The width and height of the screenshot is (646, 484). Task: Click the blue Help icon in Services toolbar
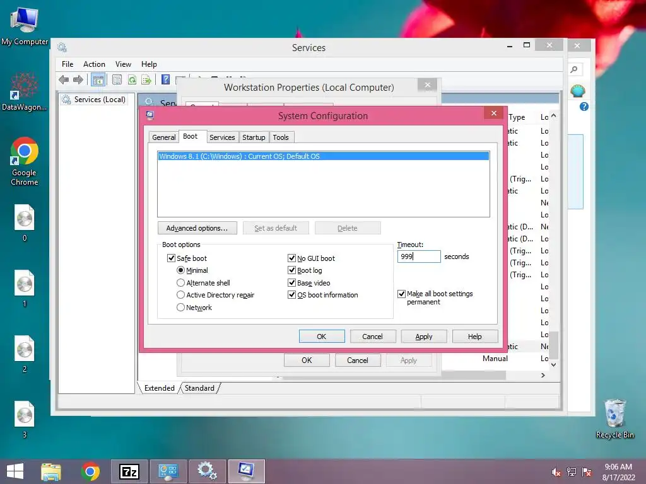click(x=165, y=79)
